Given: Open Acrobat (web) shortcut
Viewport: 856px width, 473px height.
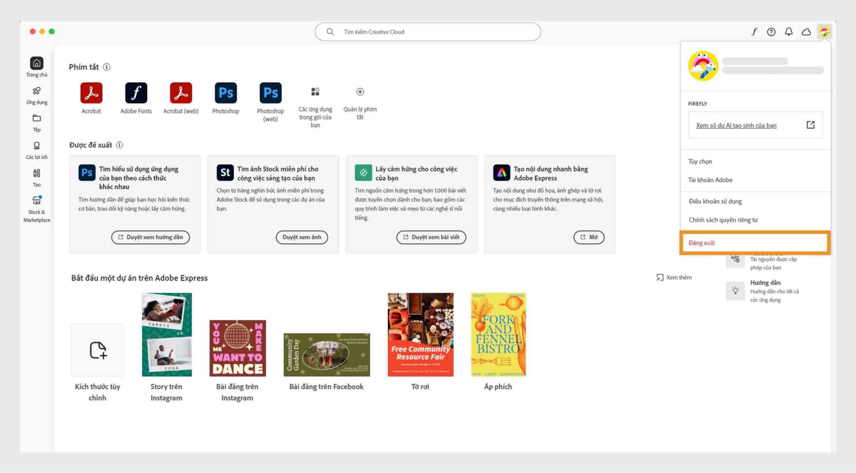Looking at the screenshot, I should point(181,94).
